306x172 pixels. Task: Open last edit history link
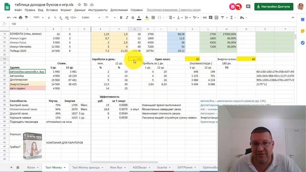[174, 10]
